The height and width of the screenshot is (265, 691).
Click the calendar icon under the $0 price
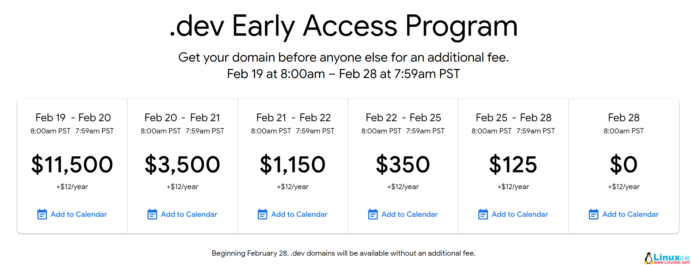click(593, 214)
